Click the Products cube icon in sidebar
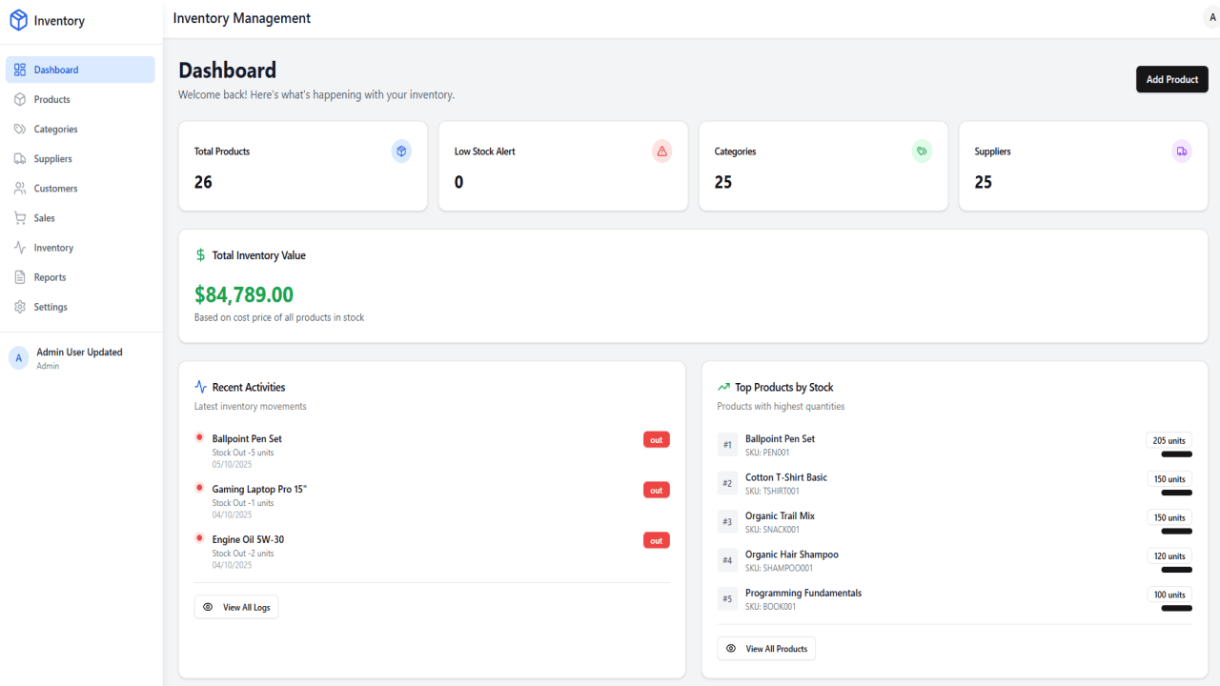Viewport: 1220px width, 686px height. click(20, 99)
